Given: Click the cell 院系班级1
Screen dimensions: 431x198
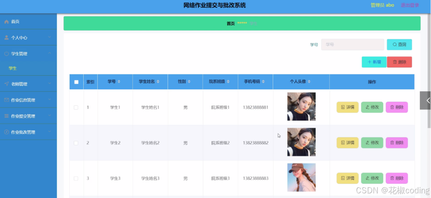Looking at the screenshot, I should click(x=221, y=107).
